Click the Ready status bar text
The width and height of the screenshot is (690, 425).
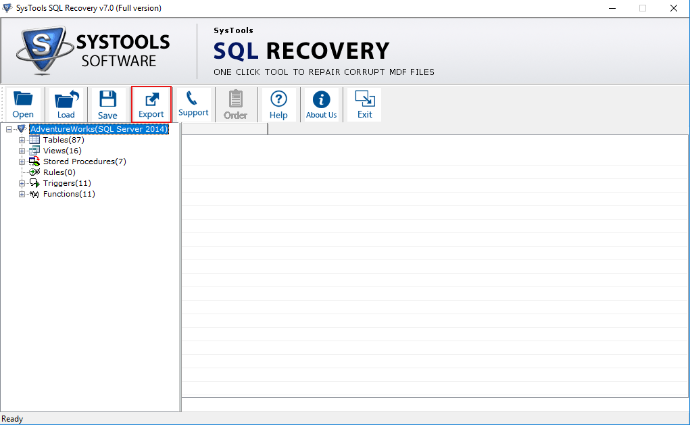[x=12, y=419]
